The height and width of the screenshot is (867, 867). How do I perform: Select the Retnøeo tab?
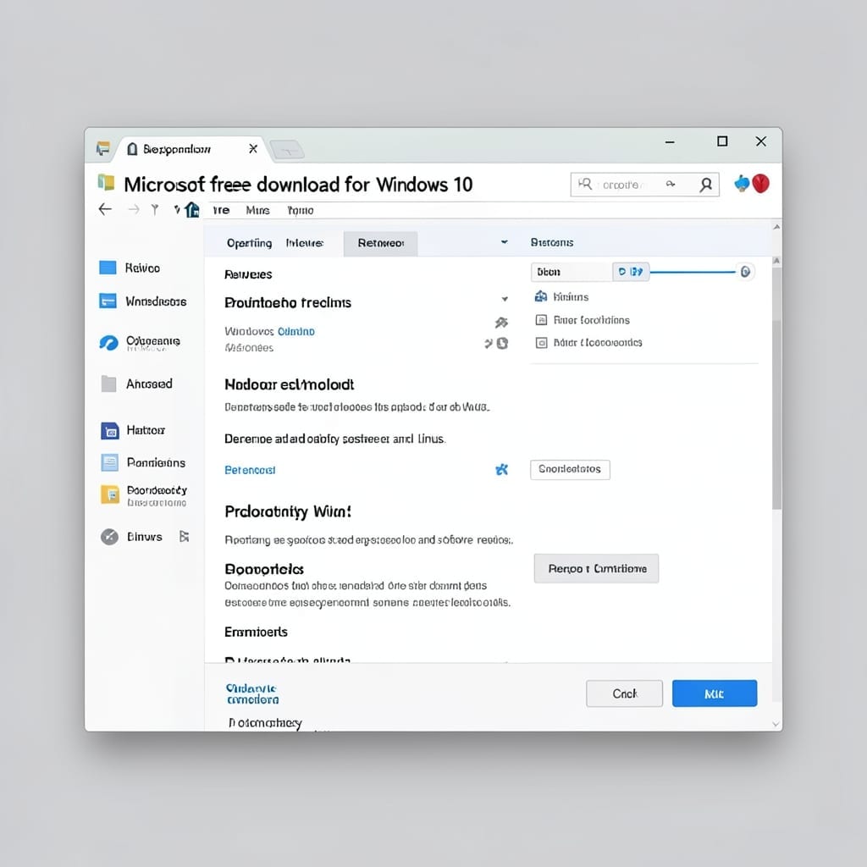380,243
